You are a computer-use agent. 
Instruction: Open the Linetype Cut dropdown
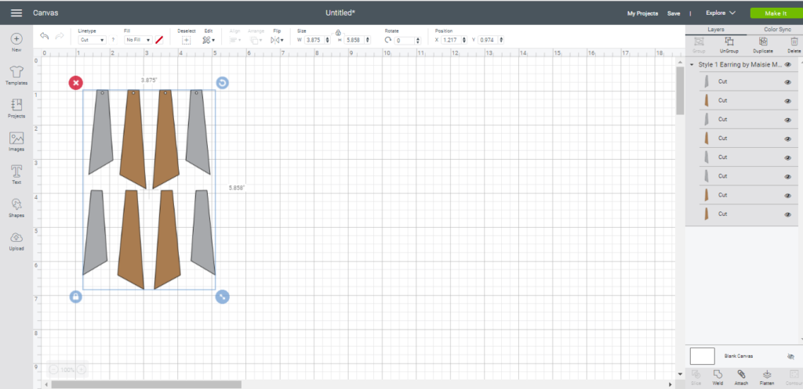[93, 40]
